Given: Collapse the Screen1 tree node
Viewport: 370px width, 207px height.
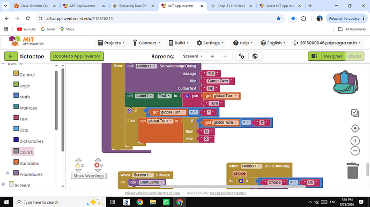Looking at the screenshot, I should click(3, 184).
